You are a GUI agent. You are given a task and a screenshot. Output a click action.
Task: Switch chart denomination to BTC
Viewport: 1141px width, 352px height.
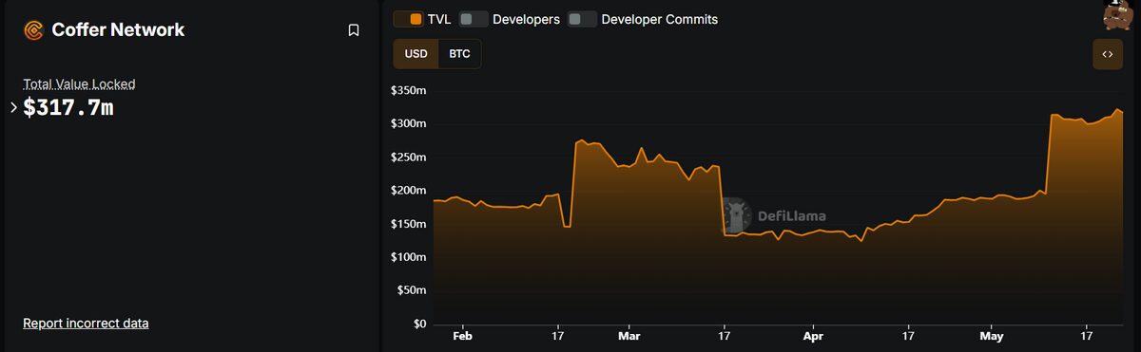459,54
